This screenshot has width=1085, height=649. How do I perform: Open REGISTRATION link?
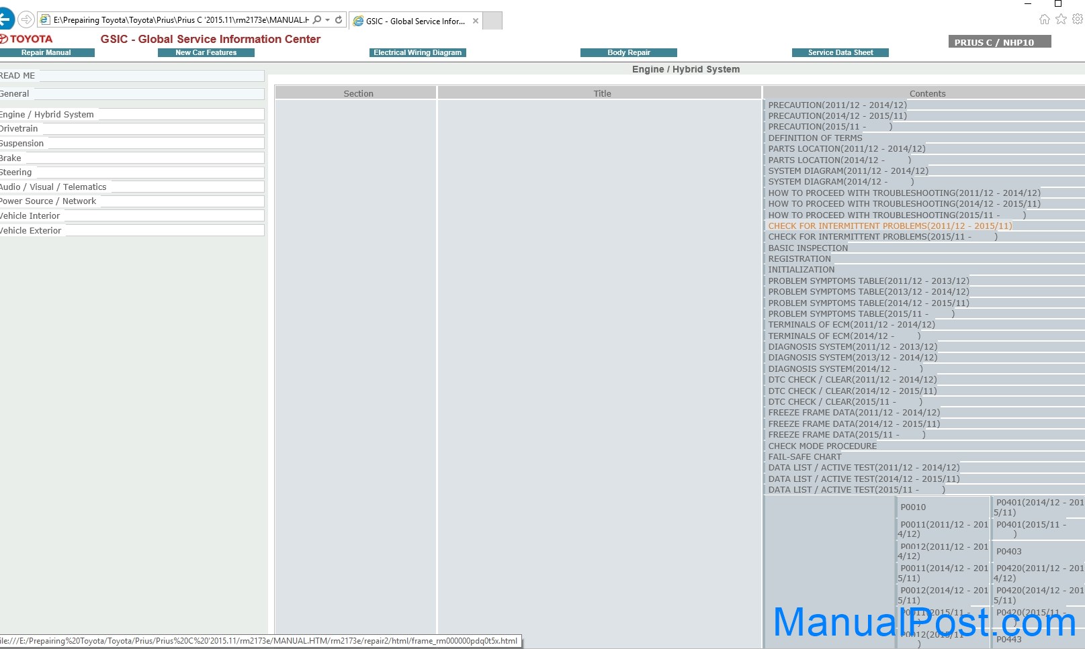[799, 259]
